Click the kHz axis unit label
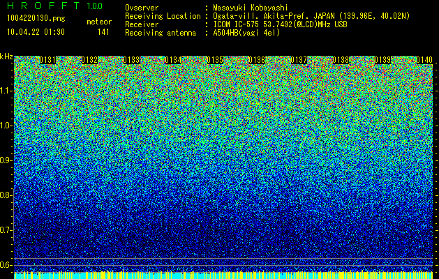Viewport: 439px width, 279px height. 6,56
